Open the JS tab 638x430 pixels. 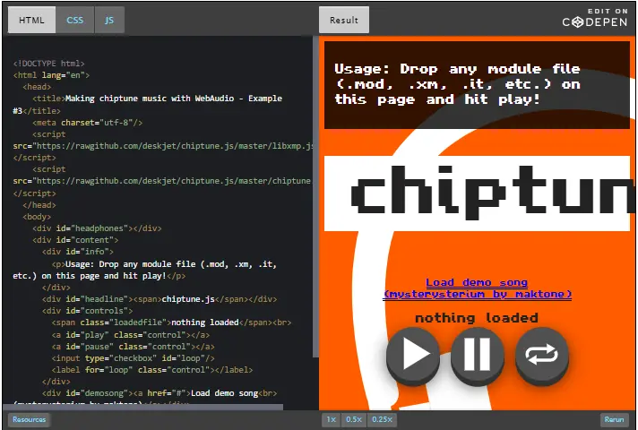click(x=109, y=20)
